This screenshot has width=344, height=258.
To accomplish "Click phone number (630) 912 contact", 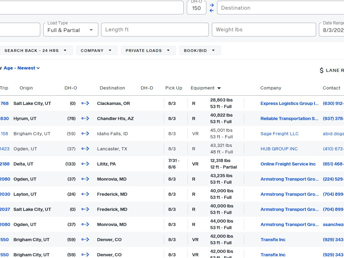I will [x=333, y=103].
